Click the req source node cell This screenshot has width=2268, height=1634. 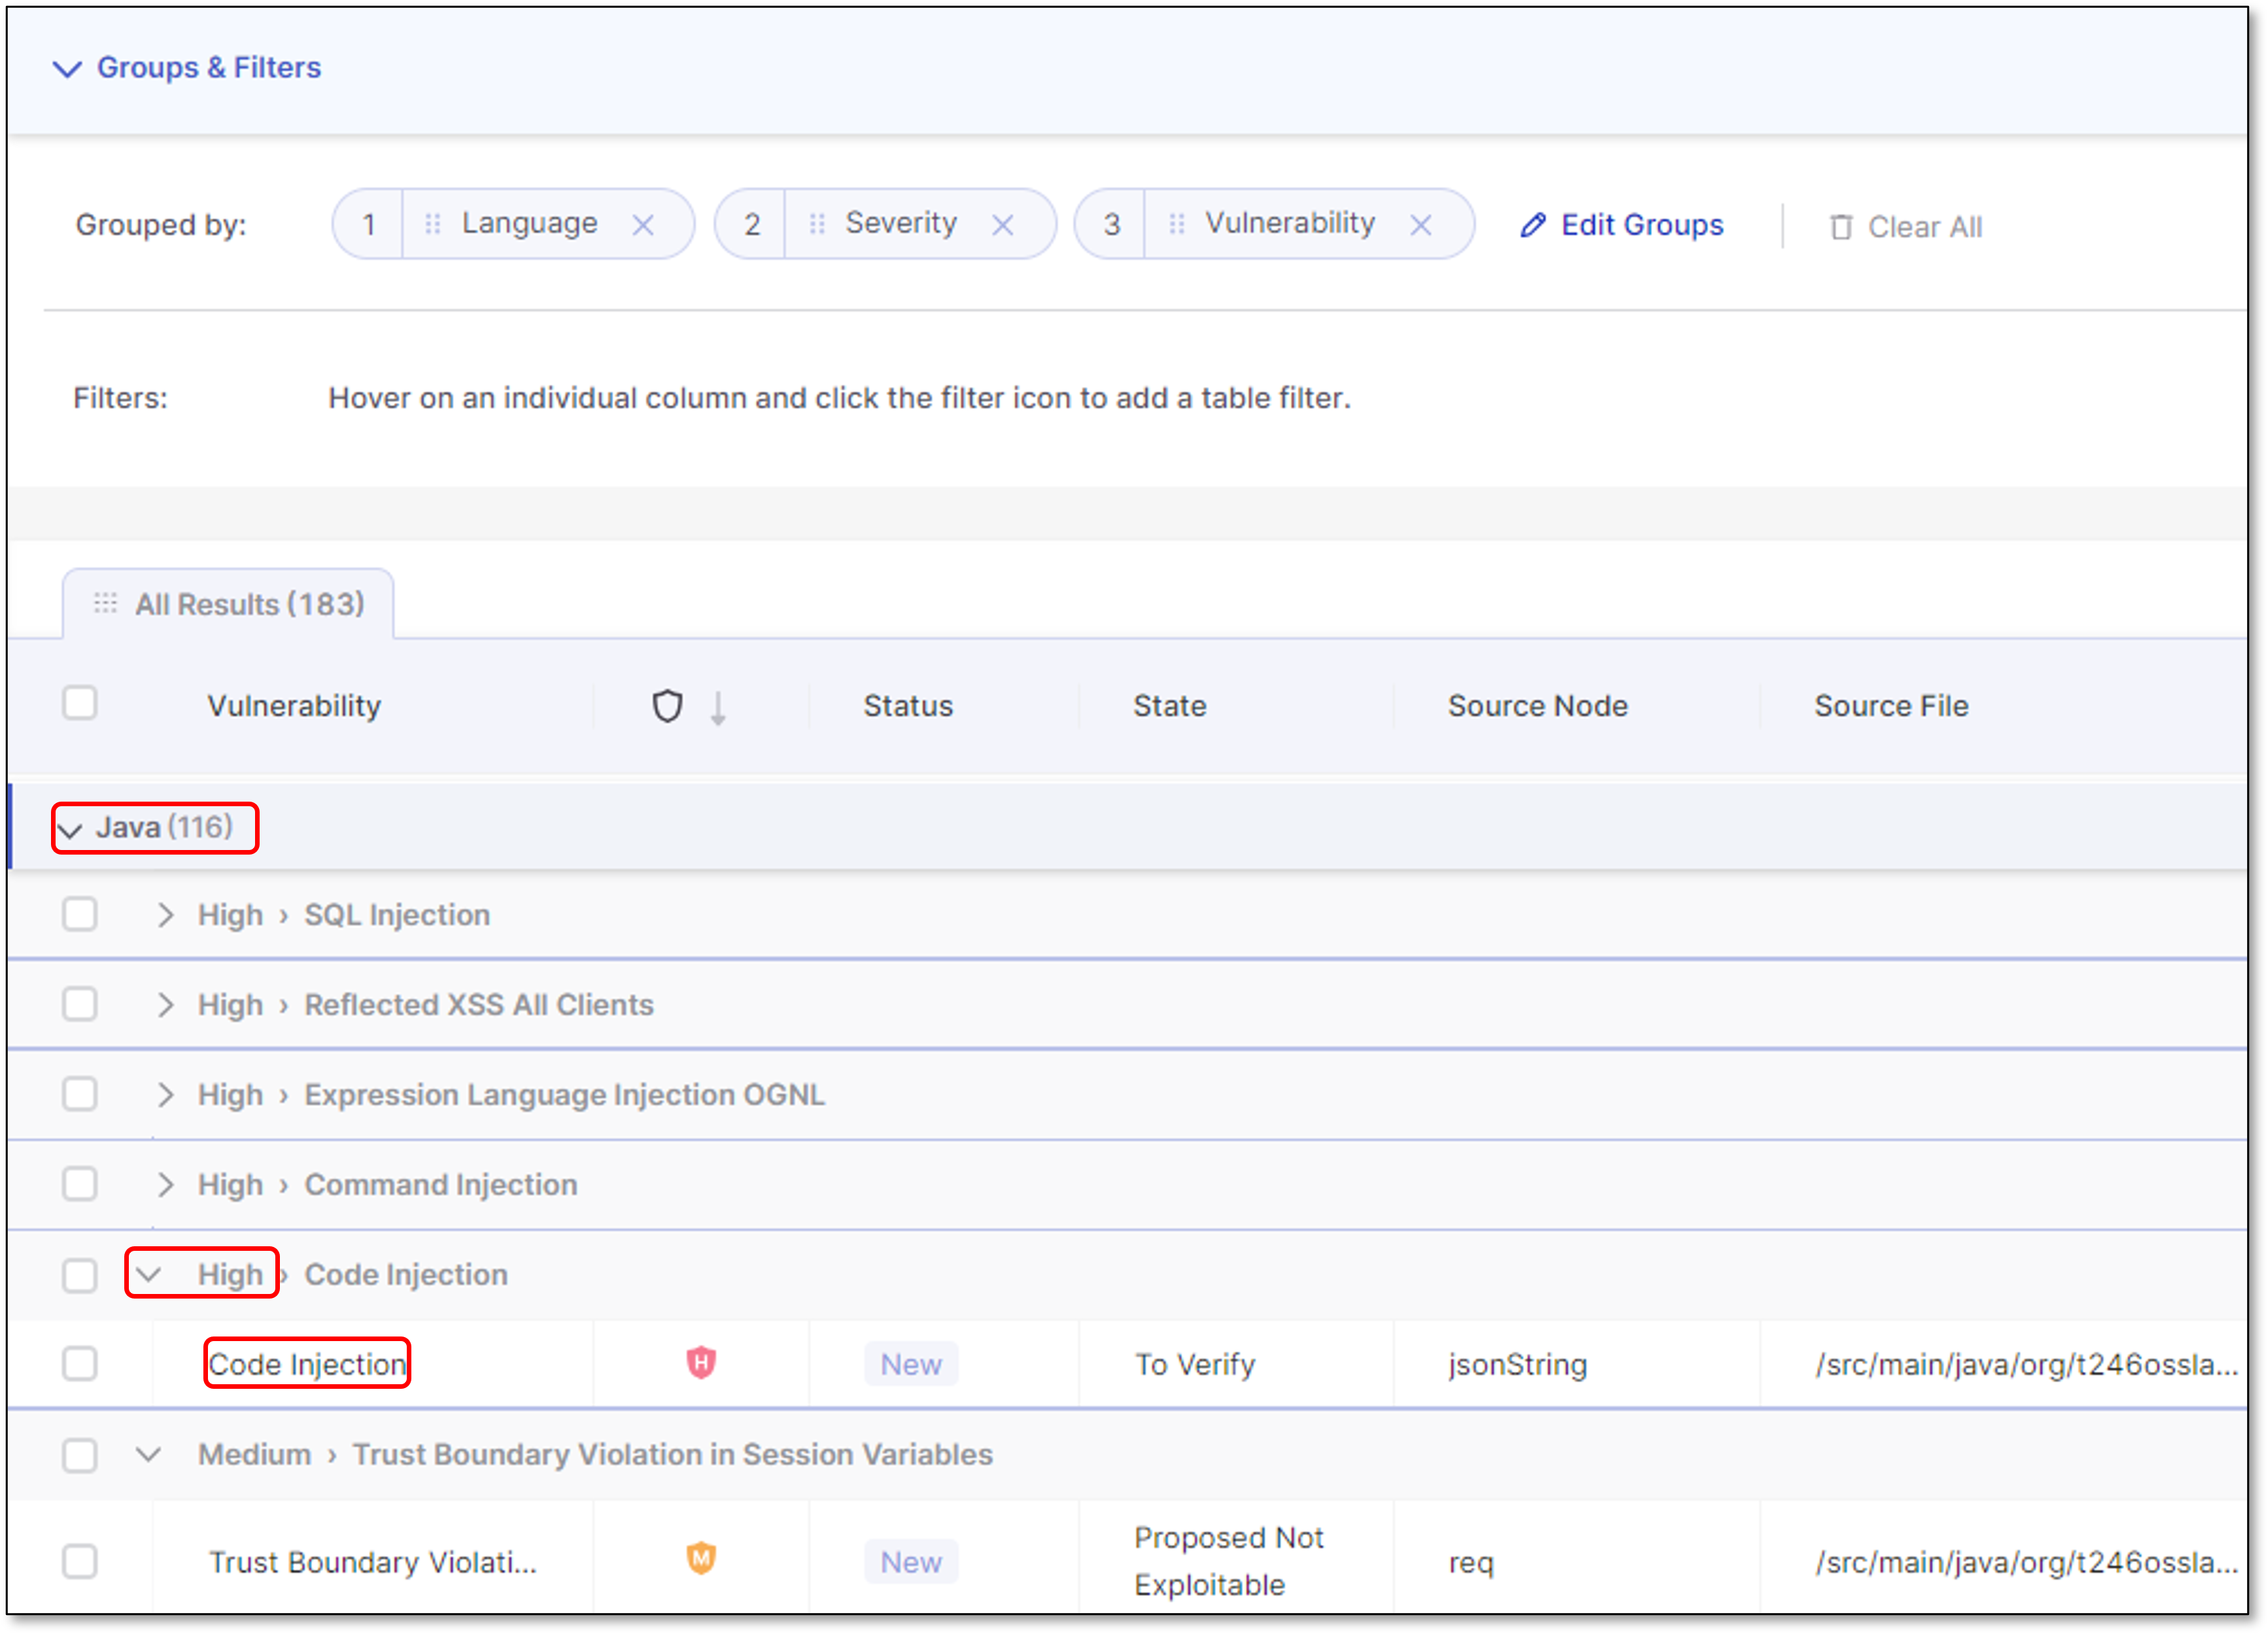pos(1470,1562)
